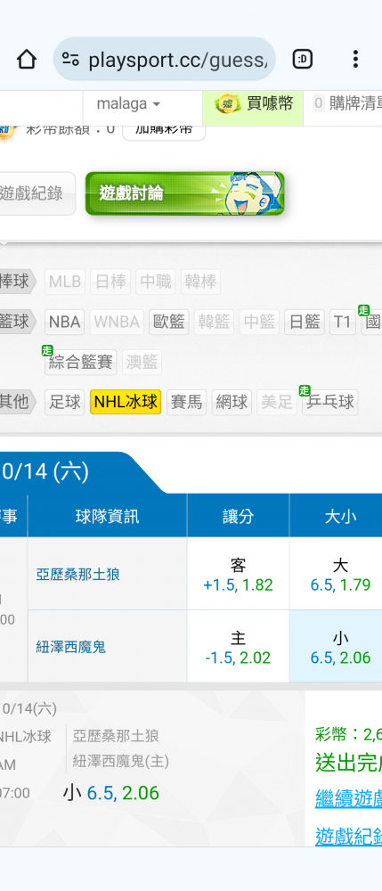Click the 大小 column header
This screenshot has width=382, height=891.
pos(340,516)
